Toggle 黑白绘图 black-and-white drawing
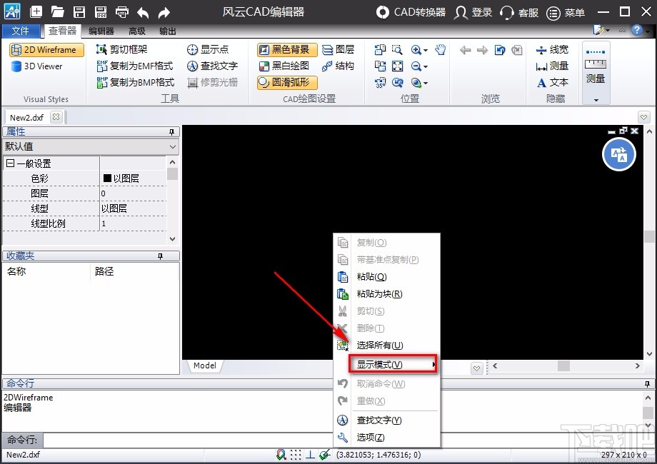The width and height of the screenshot is (657, 464). tap(284, 66)
